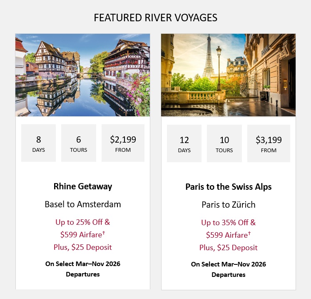This screenshot has height=299, width=311.
Task: Click the Up to 25% Off offer
Action: point(83,222)
